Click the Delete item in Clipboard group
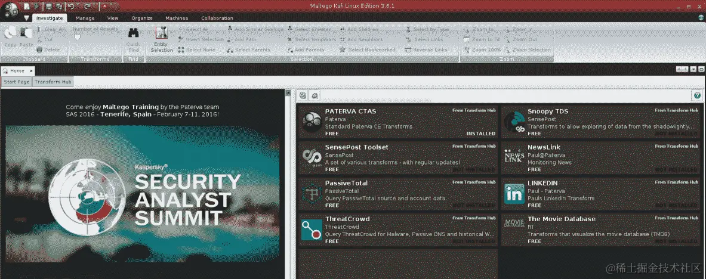The image size is (706, 279). (x=48, y=50)
